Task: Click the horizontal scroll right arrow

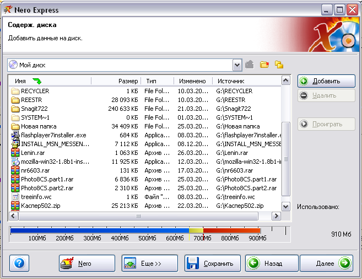Action: click(x=276, y=216)
